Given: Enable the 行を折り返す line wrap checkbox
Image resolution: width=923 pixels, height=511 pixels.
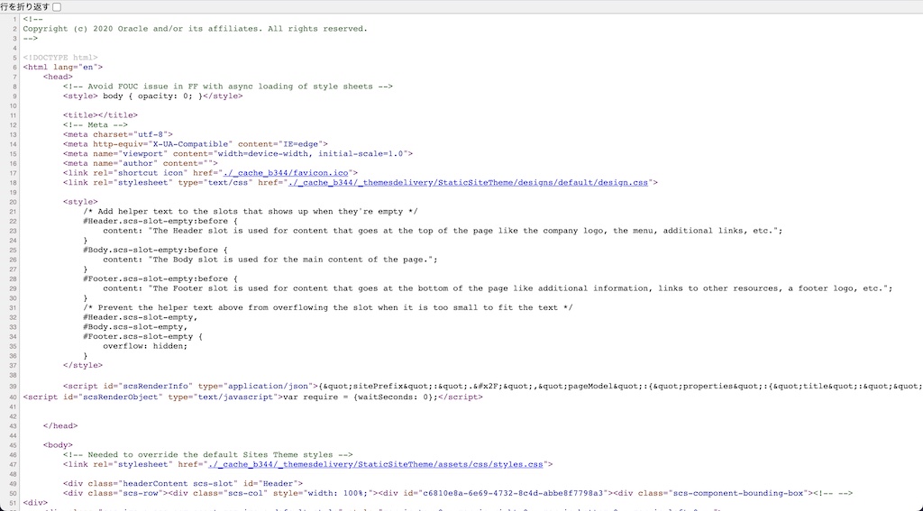Looking at the screenshot, I should click(x=58, y=7).
